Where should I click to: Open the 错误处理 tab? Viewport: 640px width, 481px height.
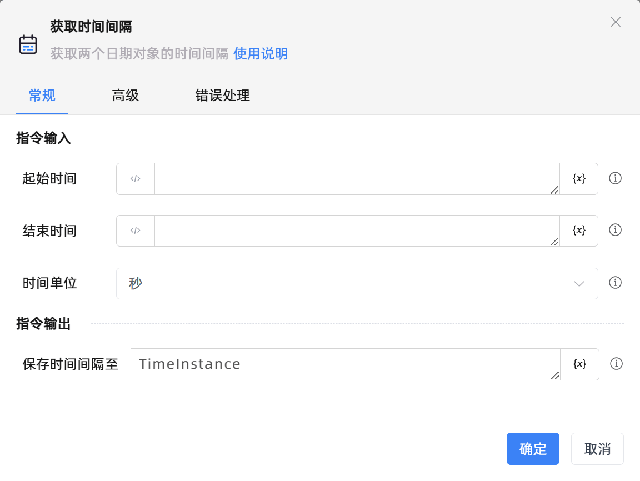pyautogui.click(x=222, y=96)
